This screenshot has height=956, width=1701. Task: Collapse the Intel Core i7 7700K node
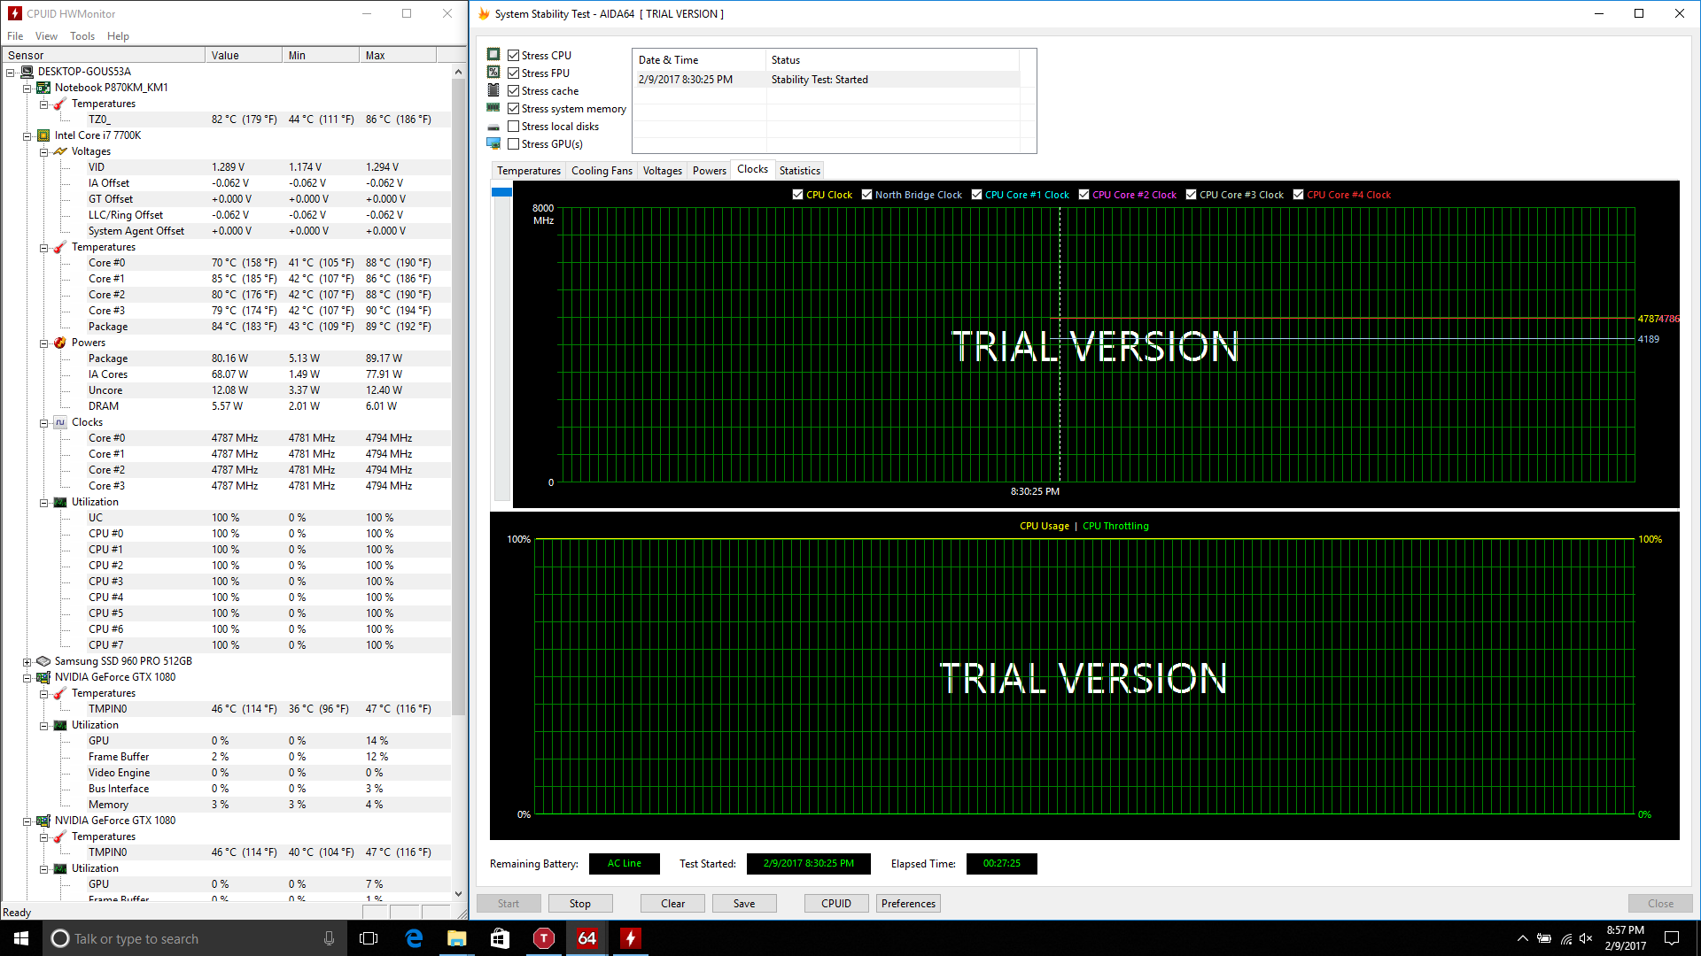[x=27, y=136]
